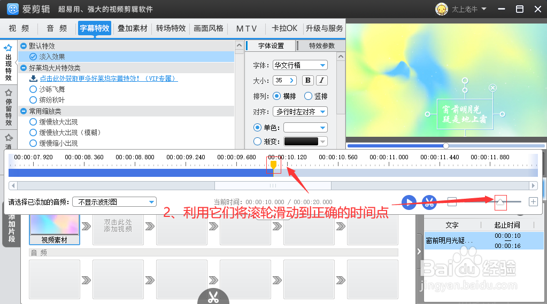Viewport: 547px width, 304px height.
Task: Choose 缓慢放大出现（模糊） effect
Action: [33, 132]
